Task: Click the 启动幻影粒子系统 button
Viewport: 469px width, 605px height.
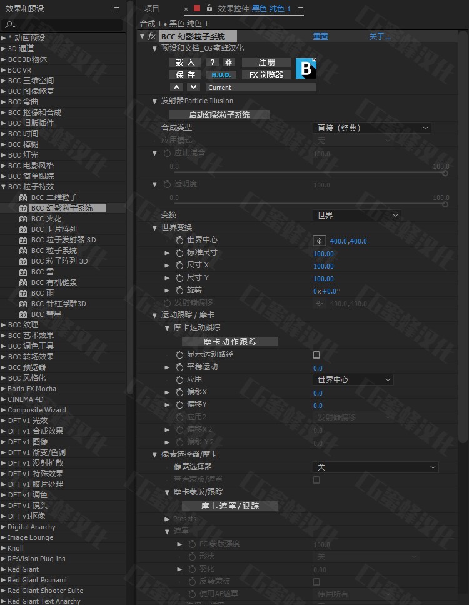Action: [x=219, y=115]
